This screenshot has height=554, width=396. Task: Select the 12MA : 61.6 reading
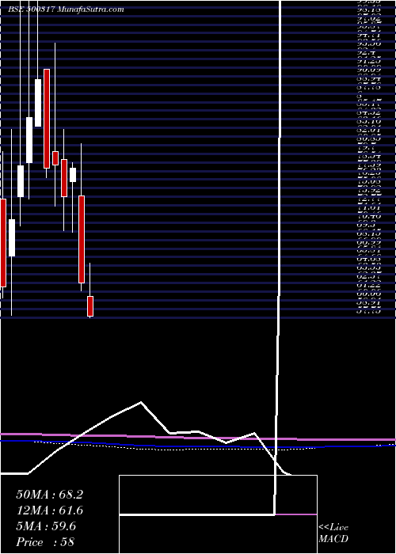49,510
